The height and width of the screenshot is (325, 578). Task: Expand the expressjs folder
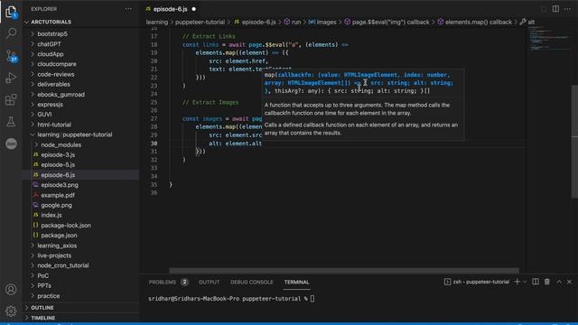point(51,105)
